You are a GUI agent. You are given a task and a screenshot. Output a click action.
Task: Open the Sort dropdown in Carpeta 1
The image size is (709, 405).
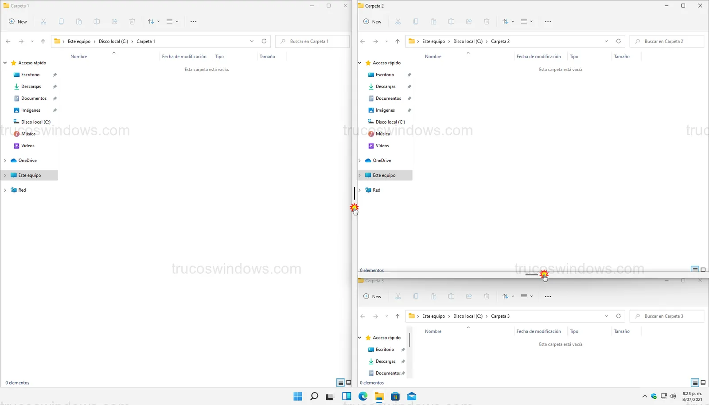(153, 22)
